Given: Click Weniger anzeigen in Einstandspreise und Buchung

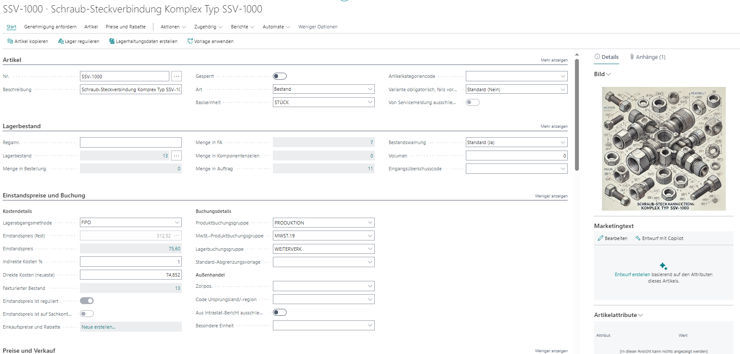Looking at the screenshot, I should 551,196.
